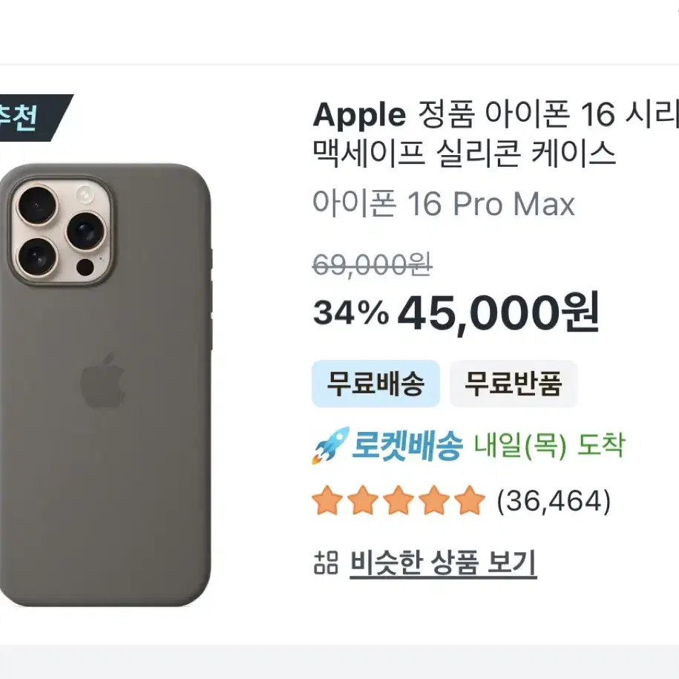Click the second rating star

point(363,502)
